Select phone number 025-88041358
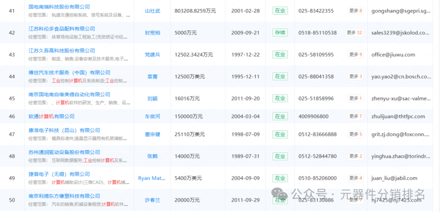The width and height of the screenshot is (440, 212). tap(316, 77)
